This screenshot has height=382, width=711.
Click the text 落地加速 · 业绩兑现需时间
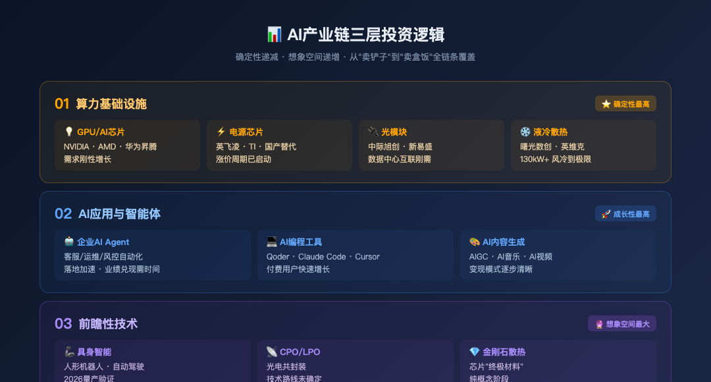111,269
